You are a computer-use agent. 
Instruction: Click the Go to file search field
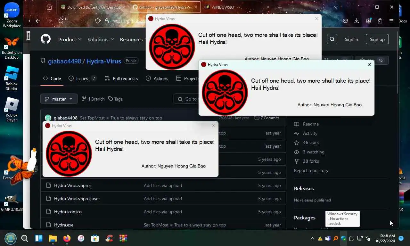(187, 99)
